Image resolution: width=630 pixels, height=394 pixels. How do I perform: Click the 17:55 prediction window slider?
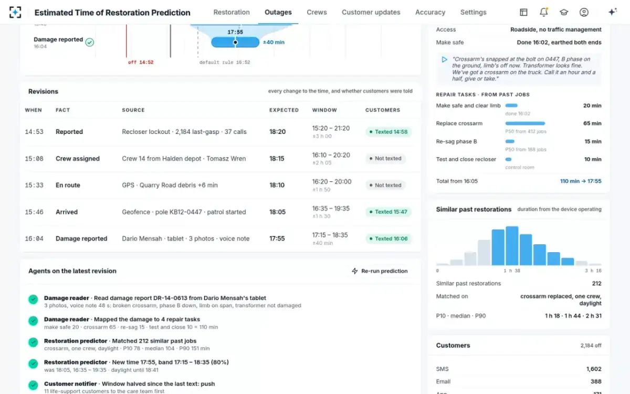pyautogui.click(x=235, y=42)
